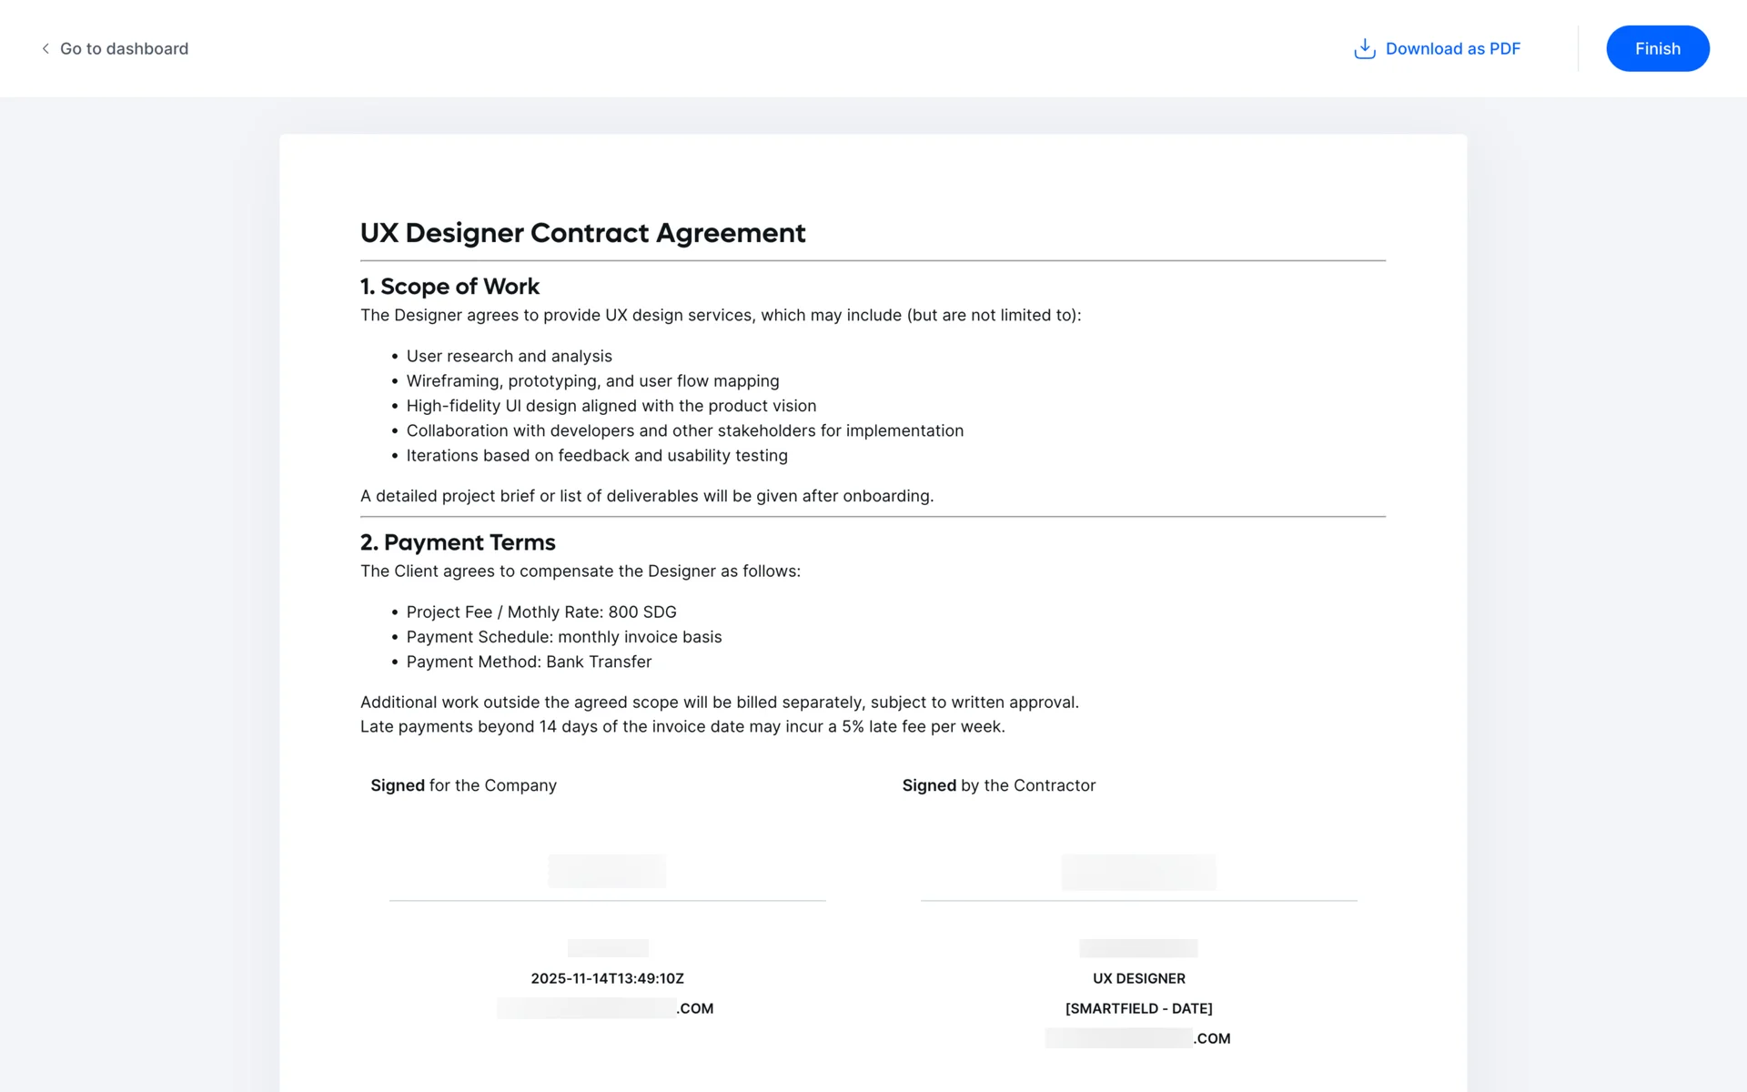
Task: Click the User research and analysis bullet
Action: click(509, 357)
